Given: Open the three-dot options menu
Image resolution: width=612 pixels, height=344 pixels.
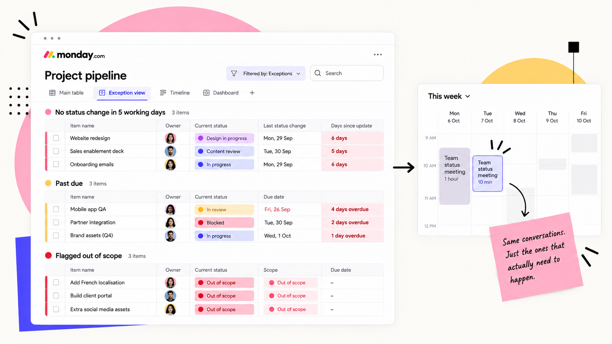Looking at the screenshot, I should [x=378, y=54].
